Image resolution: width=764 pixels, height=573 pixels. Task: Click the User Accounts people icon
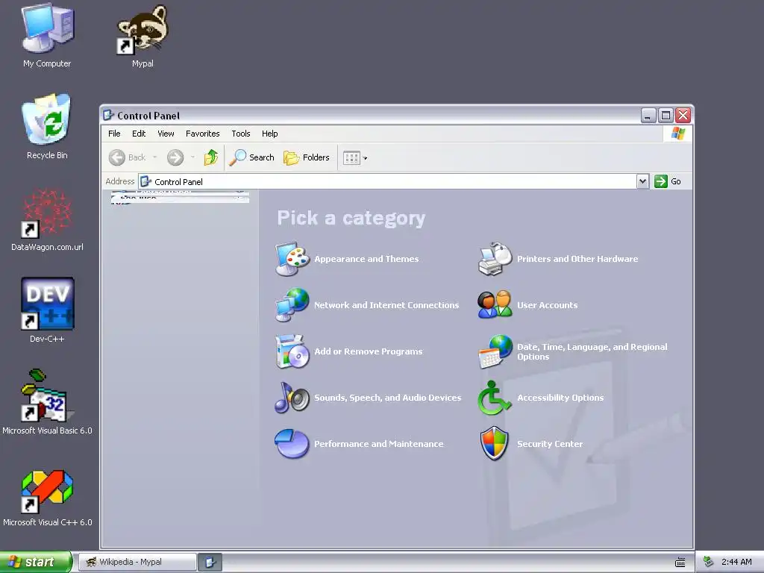pos(495,305)
